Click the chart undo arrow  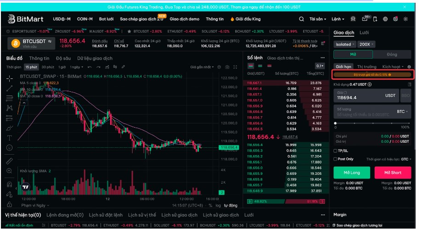coord(90,67)
